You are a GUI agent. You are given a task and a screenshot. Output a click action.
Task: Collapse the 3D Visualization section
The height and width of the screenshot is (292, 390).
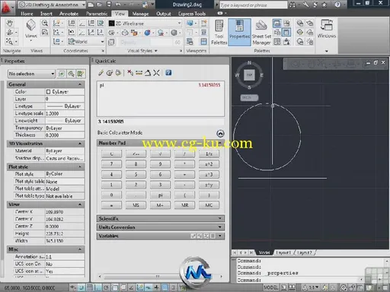pyautogui.click(x=80, y=144)
